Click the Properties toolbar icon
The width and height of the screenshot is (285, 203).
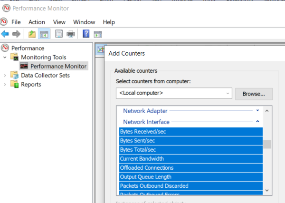tap(59, 34)
